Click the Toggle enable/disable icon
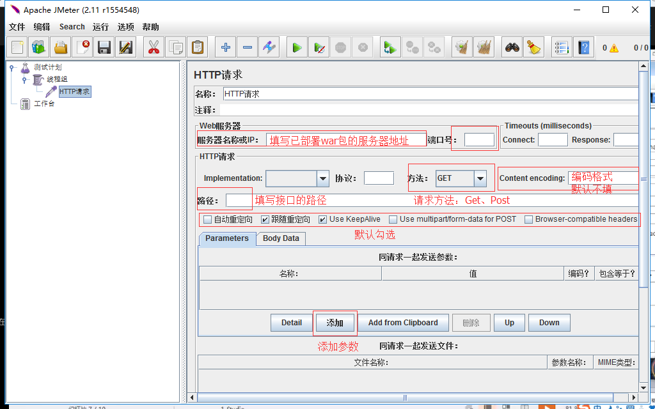655x409 pixels. point(269,47)
